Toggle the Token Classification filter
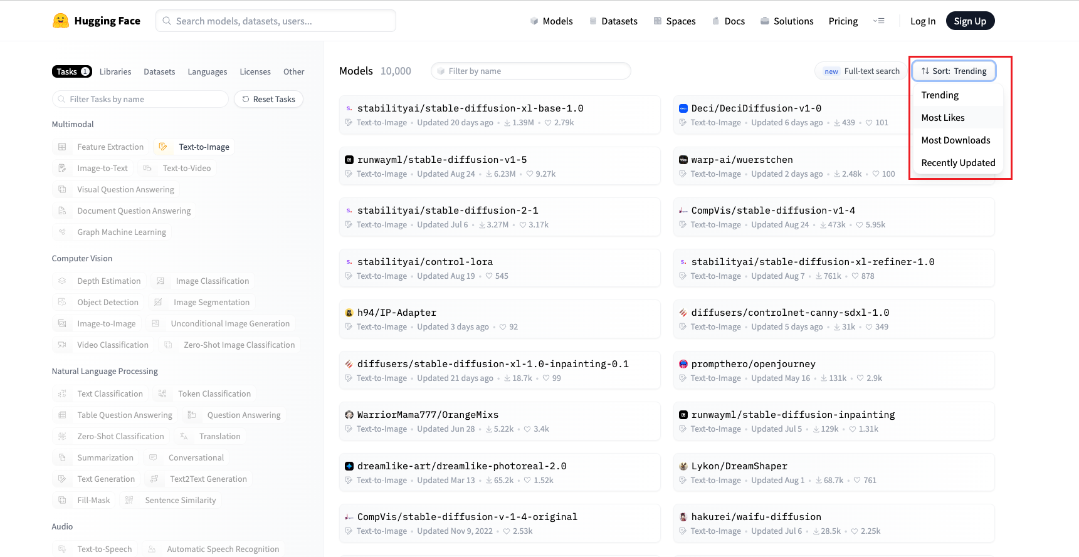Viewport: 1079px width, 557px height. click(x=205, y=393)
